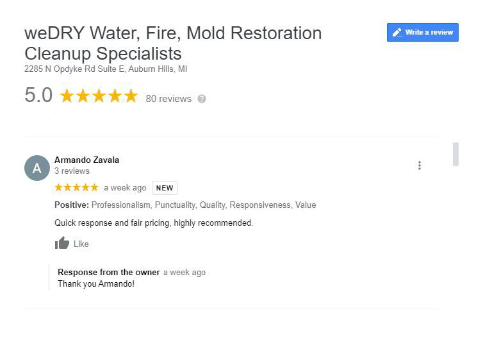Click the question mark help icon beside 80 reviews
The height and width of the screenshot is (338, 483).
point(202,99)
